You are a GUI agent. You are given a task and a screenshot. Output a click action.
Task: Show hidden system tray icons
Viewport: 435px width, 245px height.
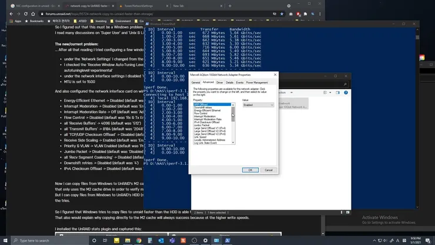coord(374,240)
